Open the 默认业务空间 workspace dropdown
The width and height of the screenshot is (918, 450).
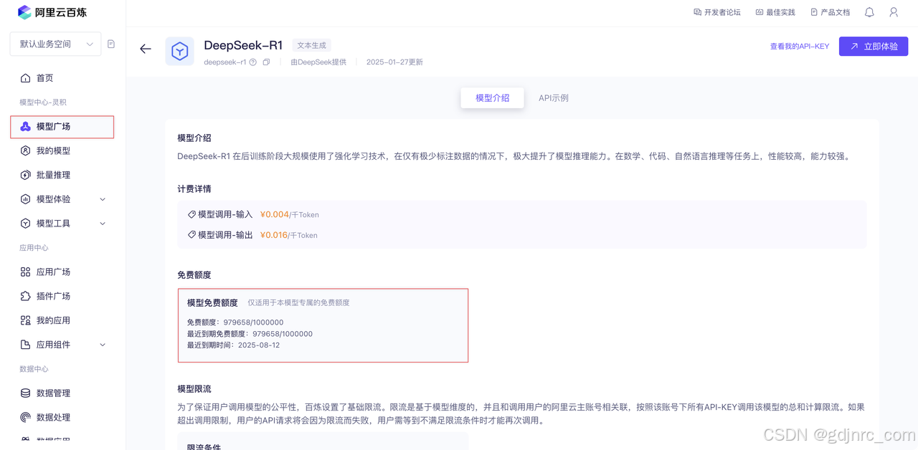(x=55, y=44)
